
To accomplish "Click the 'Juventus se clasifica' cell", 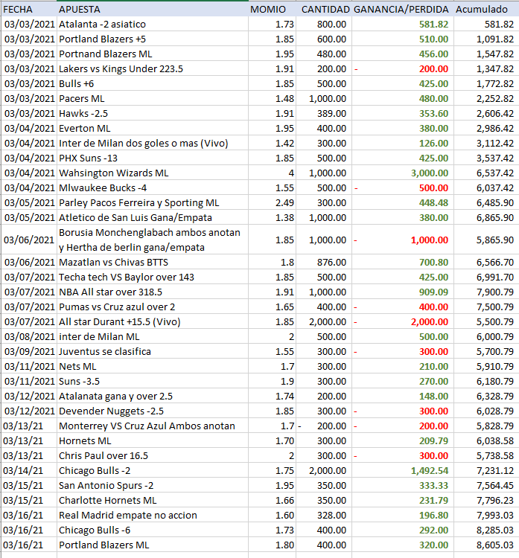I will pos(153,352).
